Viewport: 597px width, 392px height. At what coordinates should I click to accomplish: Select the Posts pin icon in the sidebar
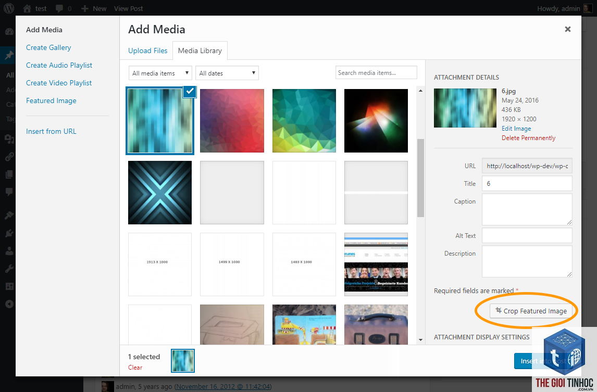click(9, 56)
